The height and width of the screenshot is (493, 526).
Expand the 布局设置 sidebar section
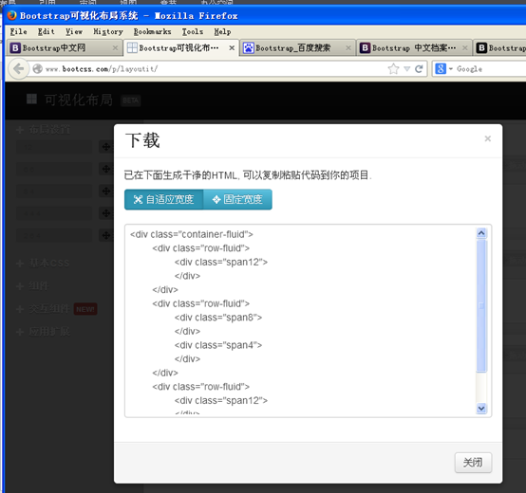44,129
